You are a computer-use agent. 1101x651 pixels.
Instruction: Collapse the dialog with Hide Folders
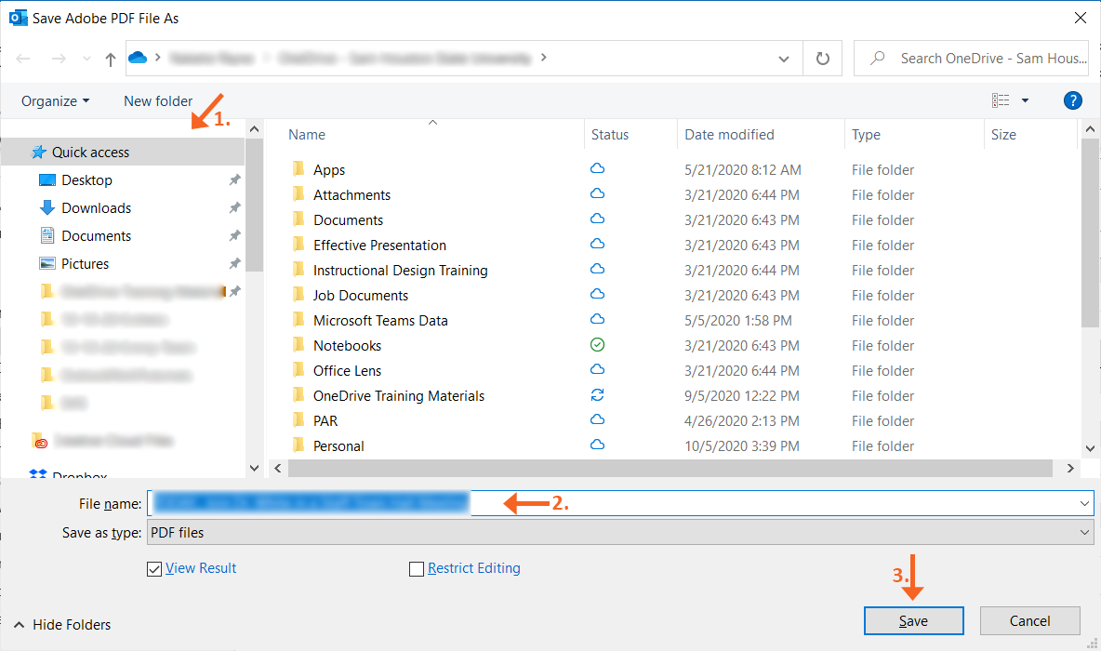pyautogui.click(x=61, y=625)
